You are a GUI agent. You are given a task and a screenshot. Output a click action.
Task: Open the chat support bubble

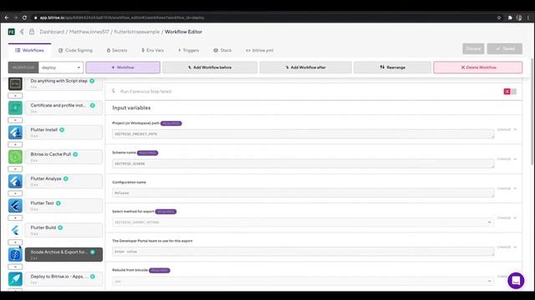(516, 281)
